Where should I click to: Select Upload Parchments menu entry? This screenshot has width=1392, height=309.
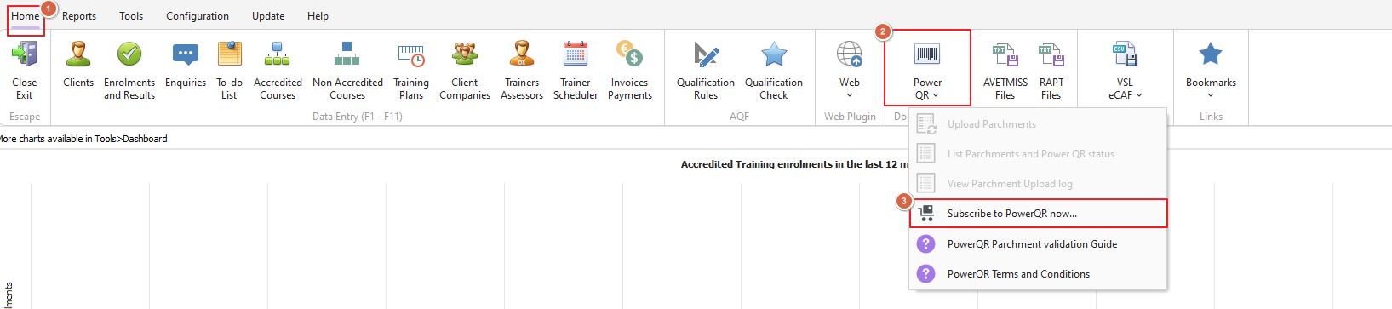[1039, 124]
